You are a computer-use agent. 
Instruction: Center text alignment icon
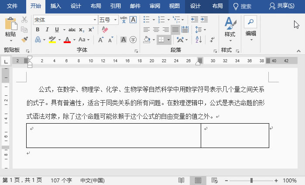tap(156, 30)
